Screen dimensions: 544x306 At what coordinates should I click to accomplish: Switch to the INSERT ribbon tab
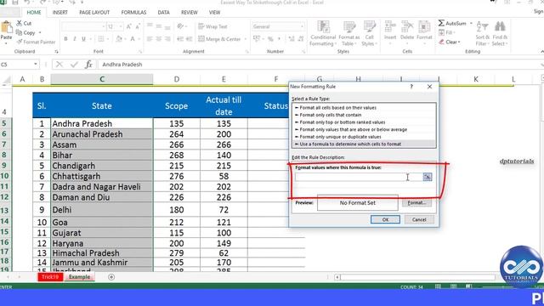(59, 12)
